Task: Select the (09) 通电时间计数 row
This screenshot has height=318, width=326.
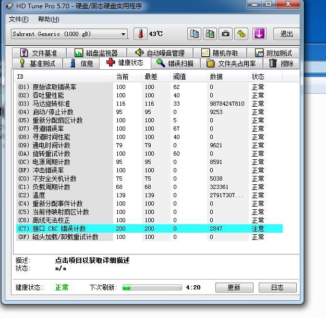Action: (149, 145)
